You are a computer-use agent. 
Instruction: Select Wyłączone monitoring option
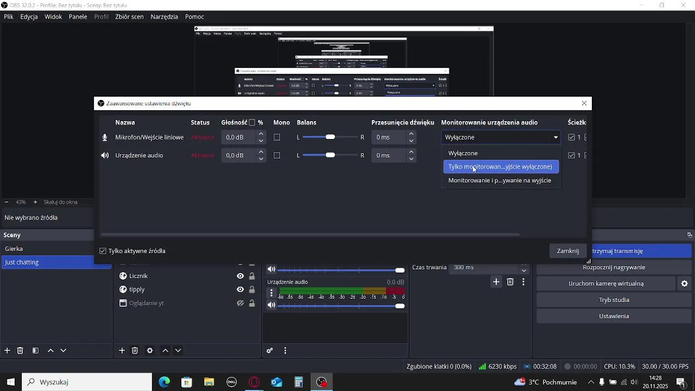pos(501,153)
